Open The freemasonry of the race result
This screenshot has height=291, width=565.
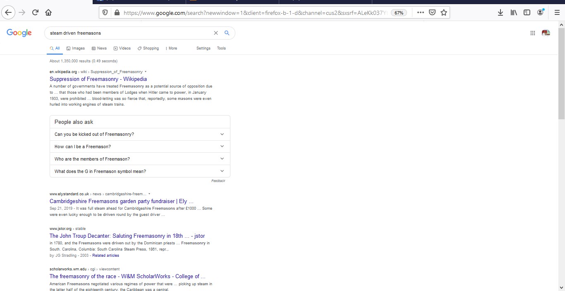[128, 277]
